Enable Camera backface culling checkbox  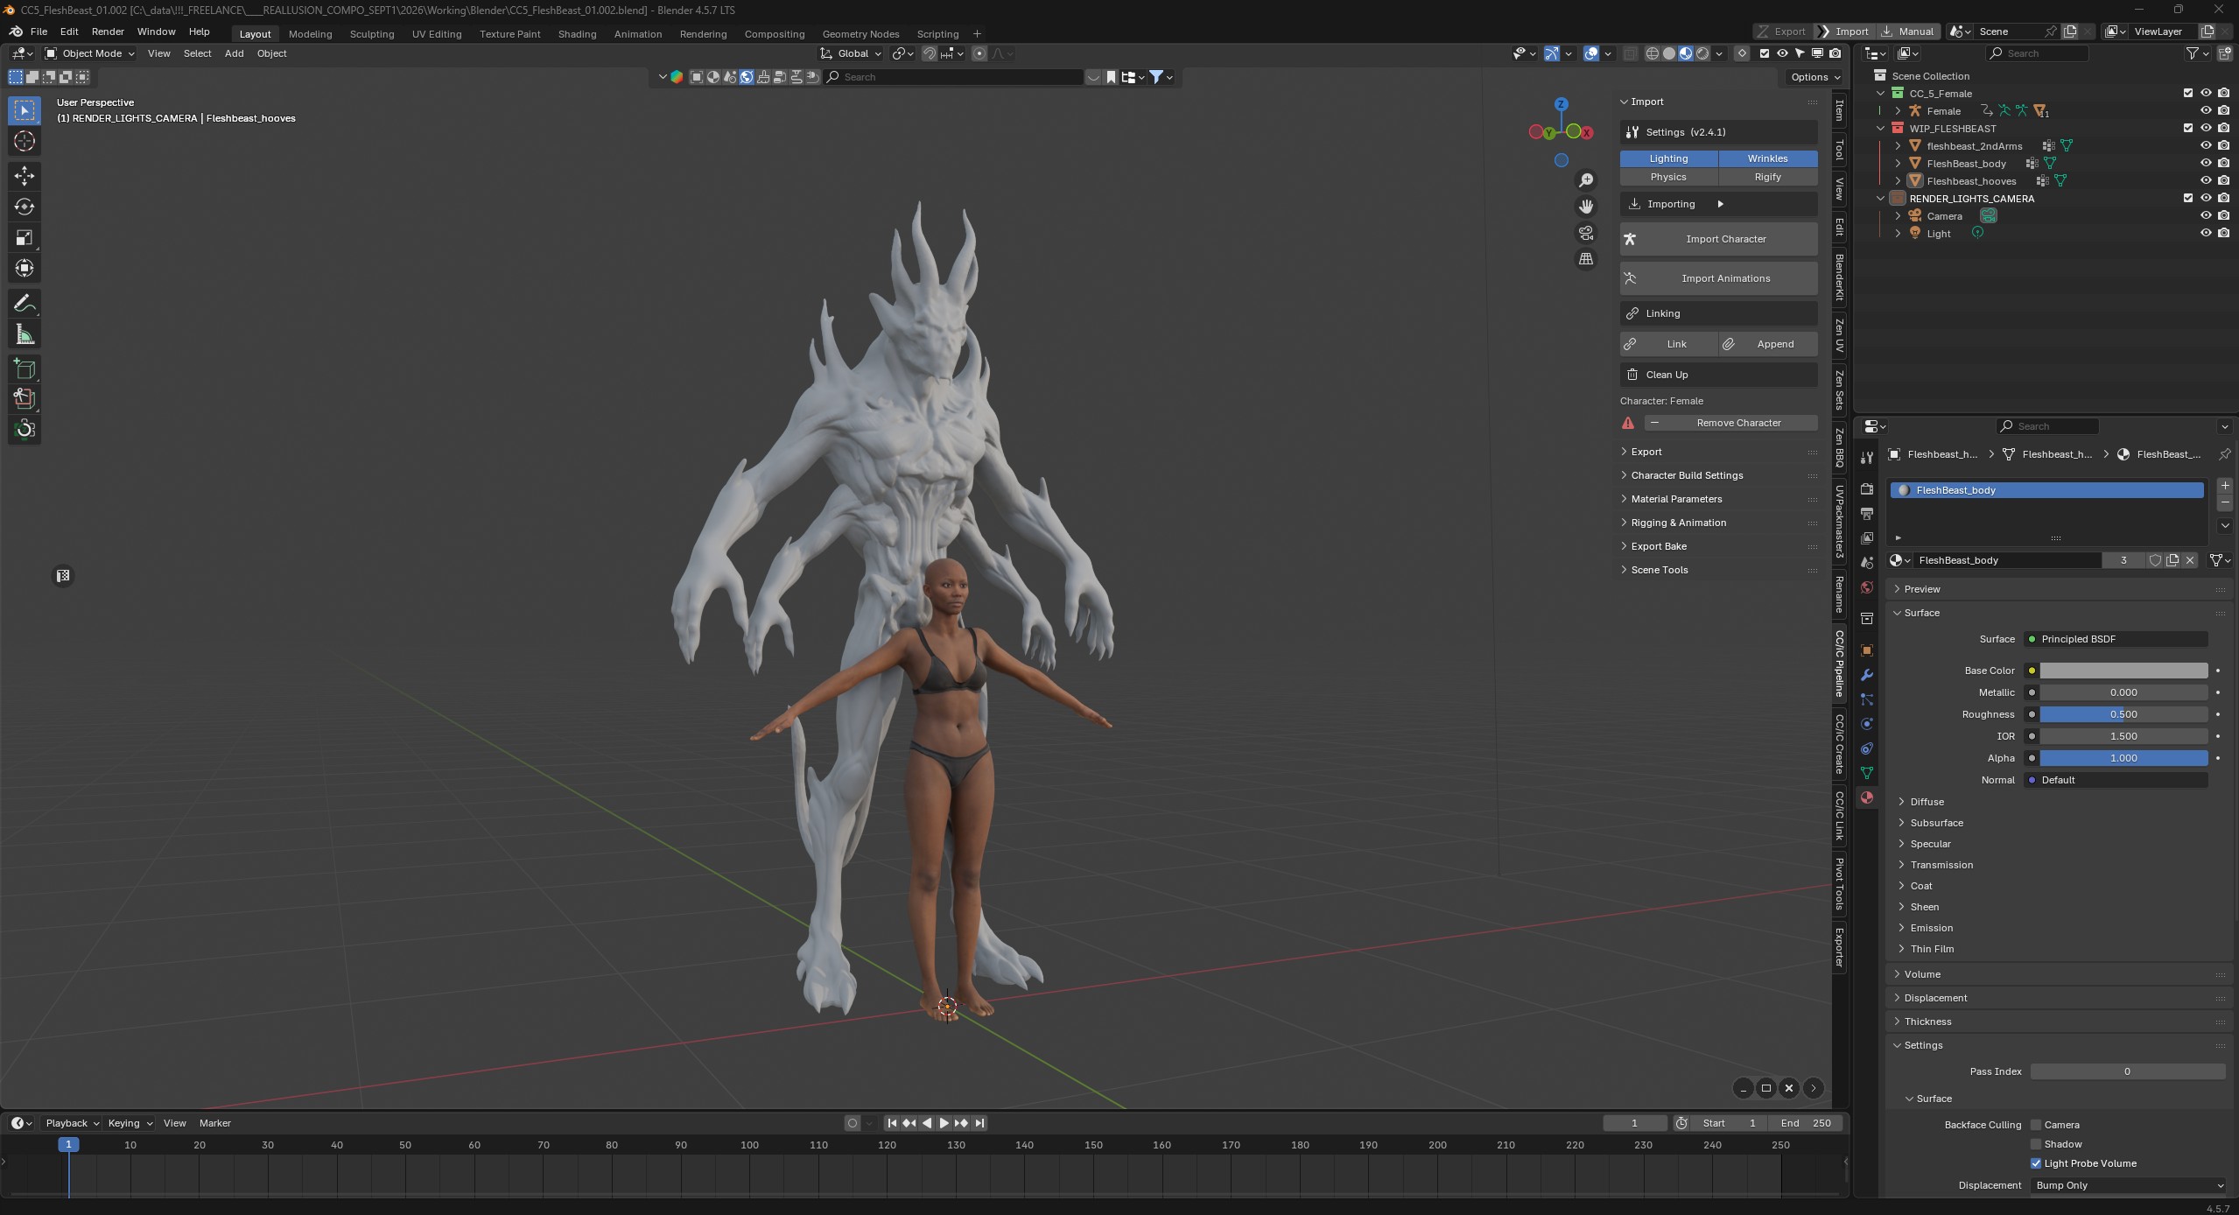coord(2036,1125)
